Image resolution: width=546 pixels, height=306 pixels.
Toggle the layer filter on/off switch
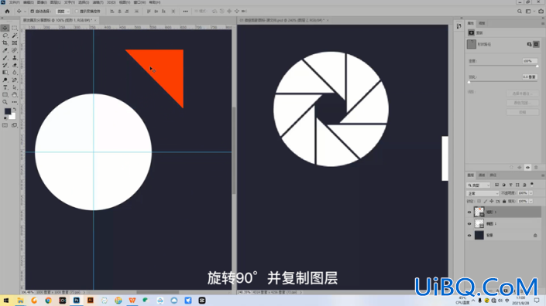[x=532, y=185]
